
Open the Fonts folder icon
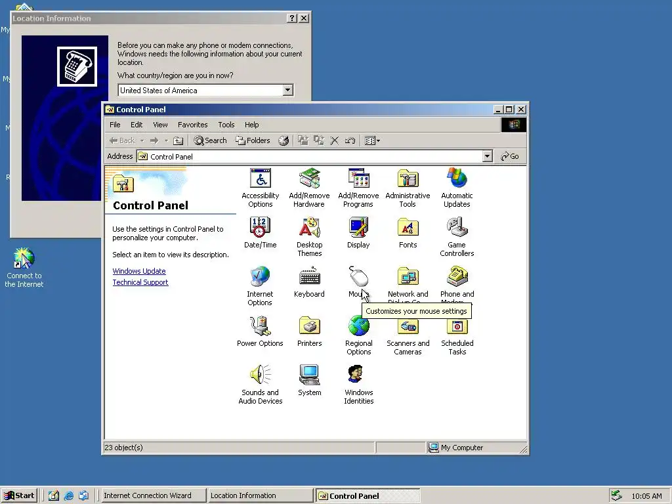[408, 233]
